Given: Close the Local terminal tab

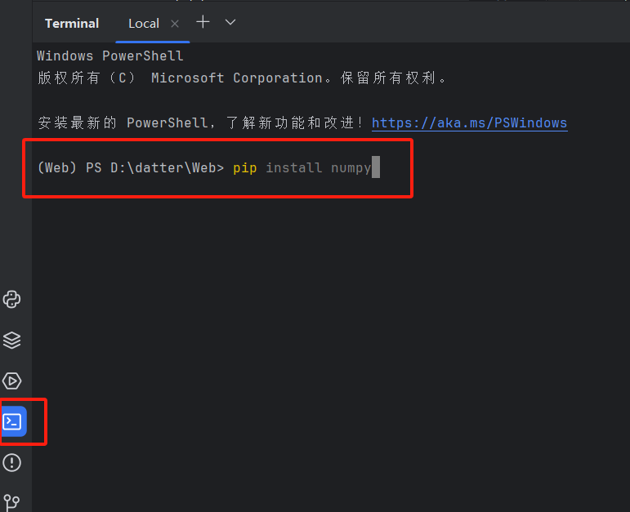Looking at the screenshot, I should click(175, 24).
